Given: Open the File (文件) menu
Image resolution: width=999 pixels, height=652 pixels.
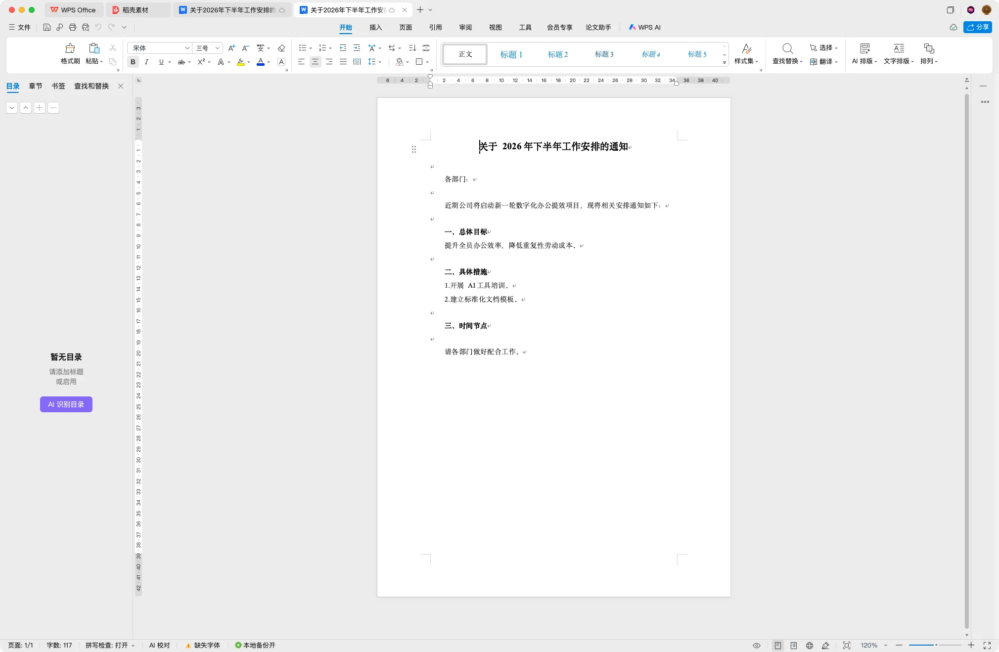Looking at the screenshot, I should click(20, 27).
